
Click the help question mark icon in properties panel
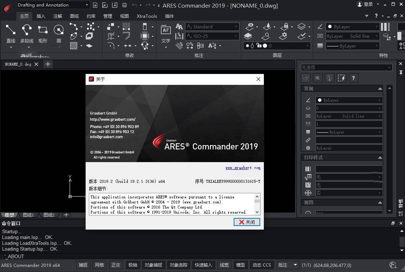coord(353,78)
